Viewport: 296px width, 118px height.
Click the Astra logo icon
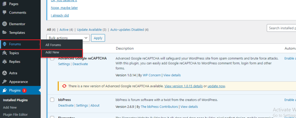pos(5,73)
